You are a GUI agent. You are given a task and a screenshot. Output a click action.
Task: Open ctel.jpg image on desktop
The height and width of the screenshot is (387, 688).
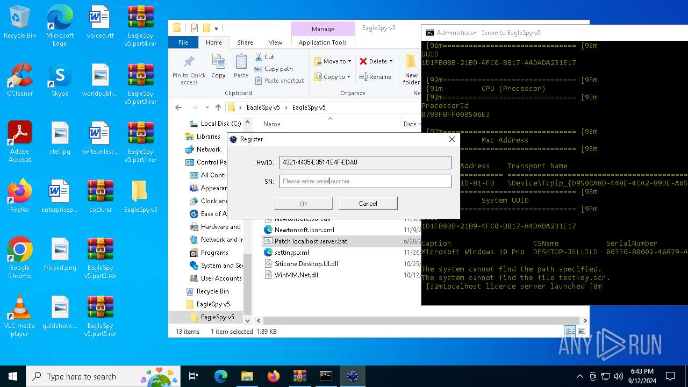[60, 138]
